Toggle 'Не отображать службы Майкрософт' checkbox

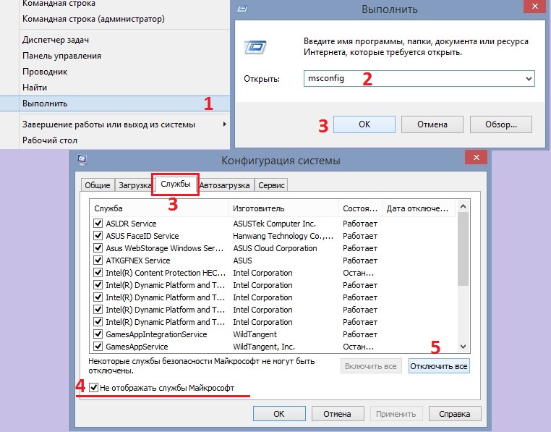coord(93,388)
